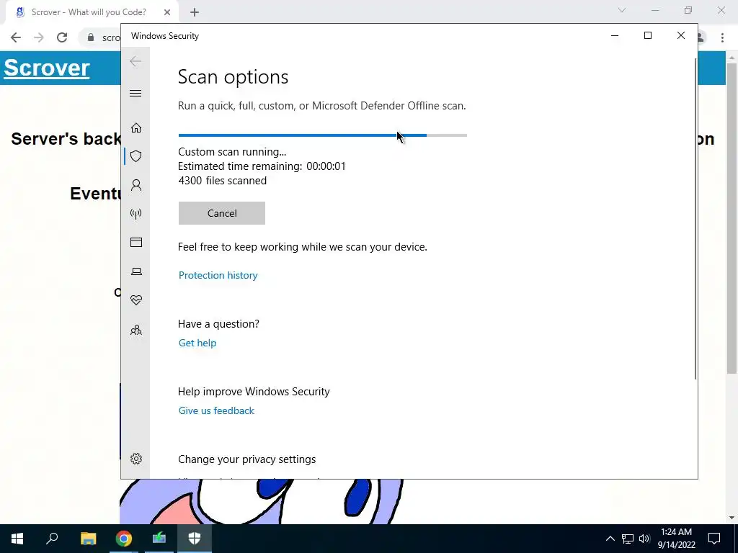This screenshot has height=553, width=738.
Task: Click Windows Security vertical scrollbar
Action: pos(695,219)
